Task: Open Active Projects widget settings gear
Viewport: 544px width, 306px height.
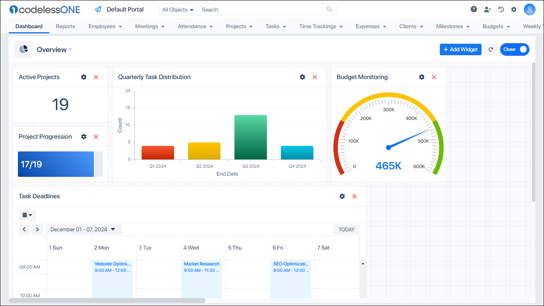Action: (x=84, y=77)
